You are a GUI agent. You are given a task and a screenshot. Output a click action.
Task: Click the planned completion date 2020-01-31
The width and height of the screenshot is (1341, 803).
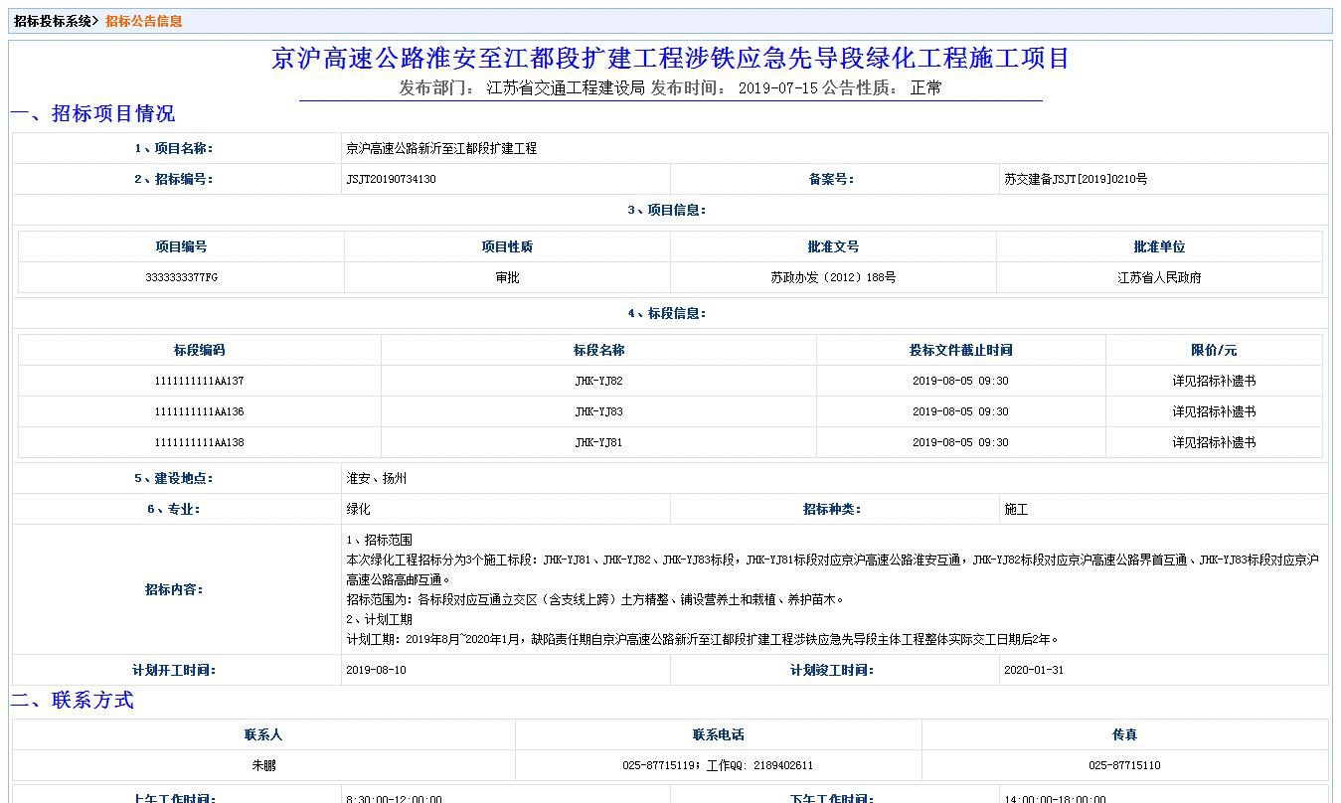1034,670
